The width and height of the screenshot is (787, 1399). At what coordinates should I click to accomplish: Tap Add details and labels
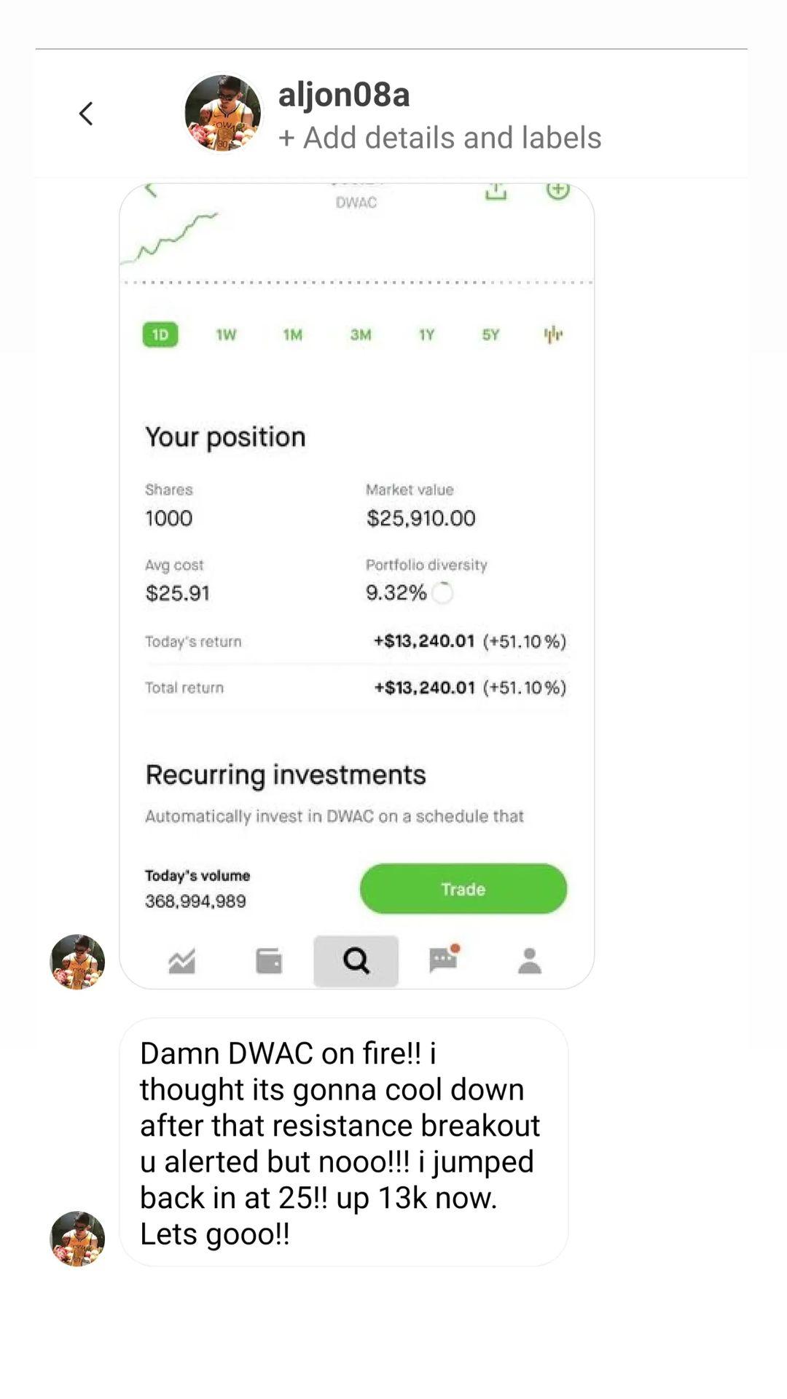point(439,138)
